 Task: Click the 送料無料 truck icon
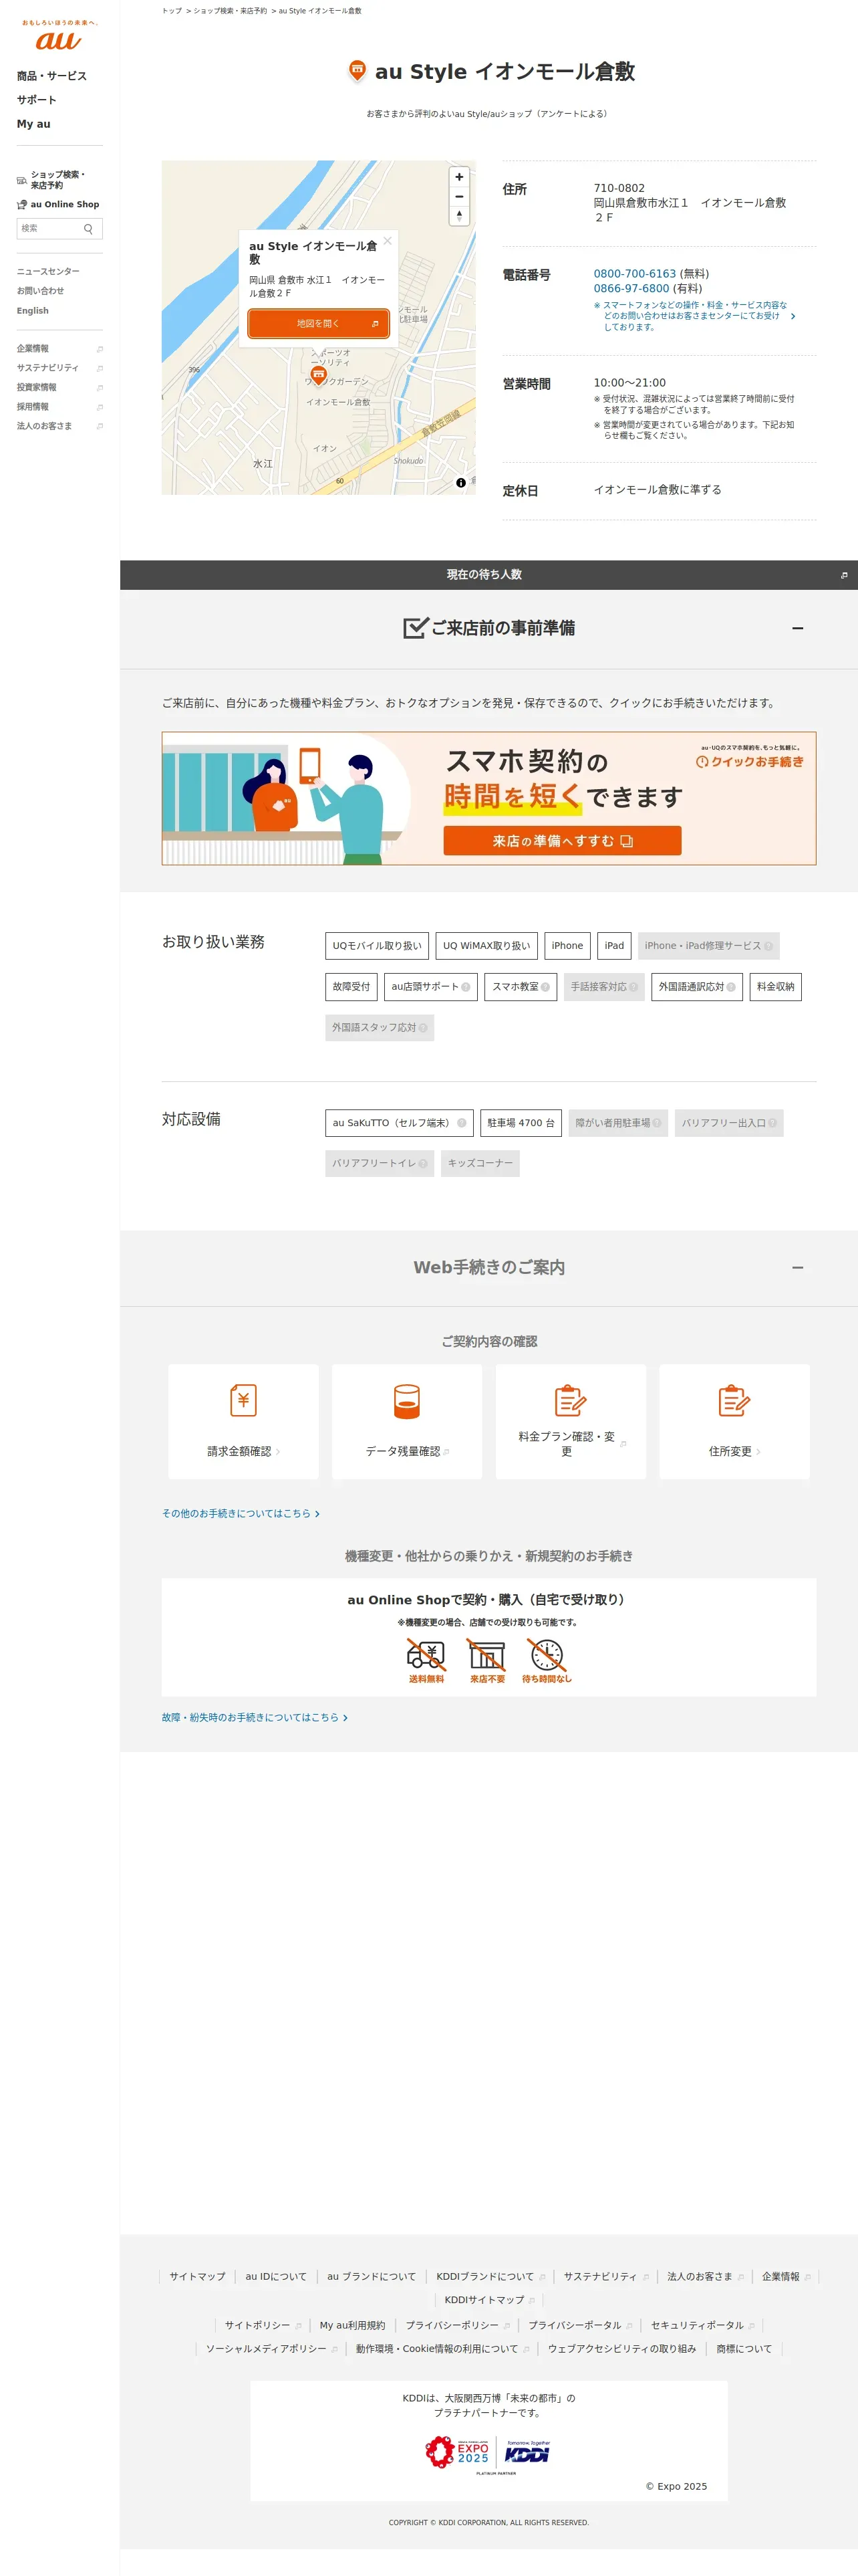(x=426, y=1655)
